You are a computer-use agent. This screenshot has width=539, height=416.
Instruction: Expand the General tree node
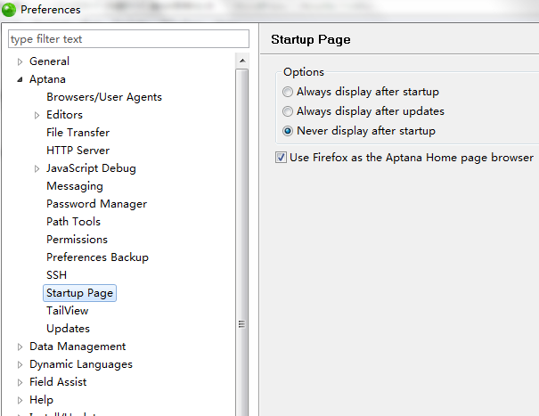click(x=20, y=61)
